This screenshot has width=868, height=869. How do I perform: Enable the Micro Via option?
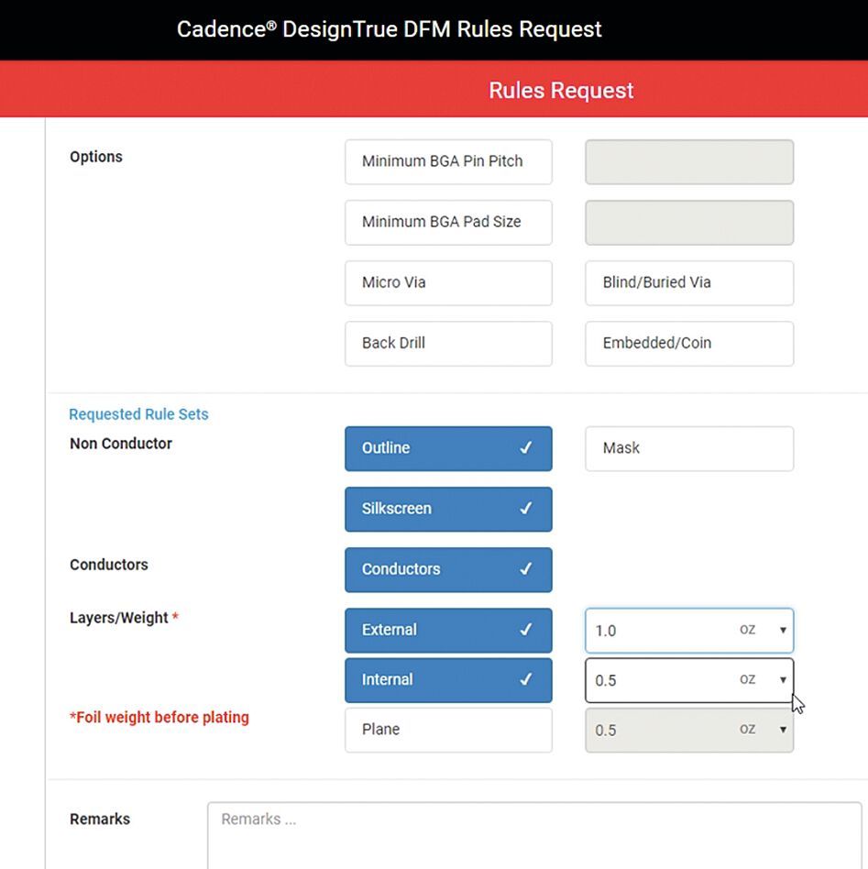click(x=448, y=282)
